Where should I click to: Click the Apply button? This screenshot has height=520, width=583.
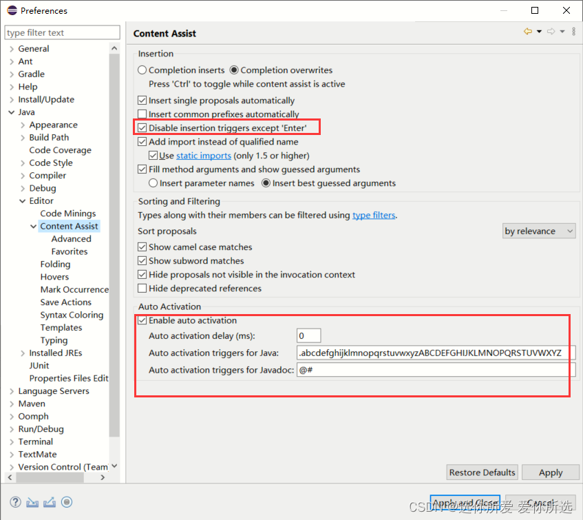click(x=551, y=472)
